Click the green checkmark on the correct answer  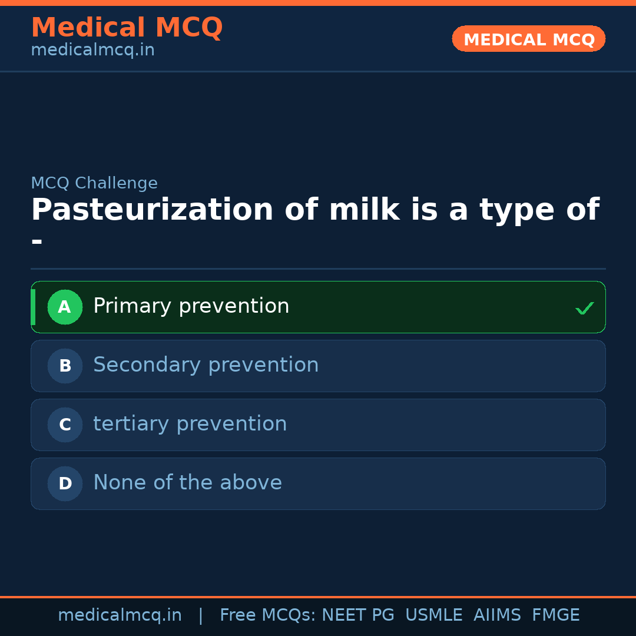click(x=584, y=307)
